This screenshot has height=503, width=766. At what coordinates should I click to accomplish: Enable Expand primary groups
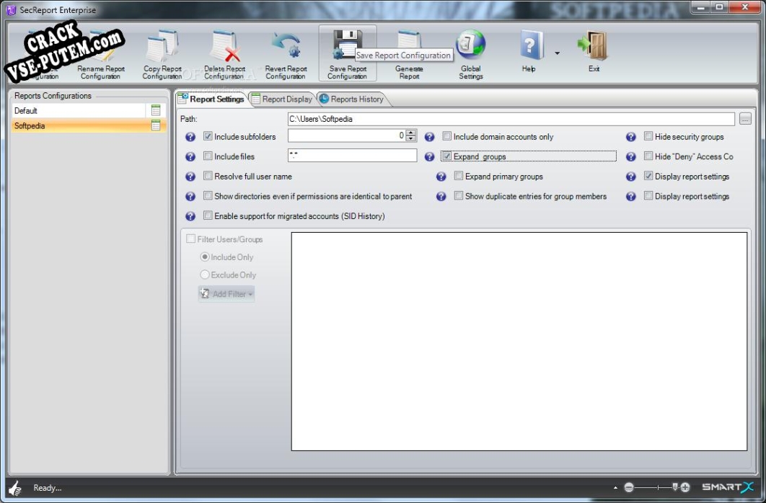pos(459,176)
